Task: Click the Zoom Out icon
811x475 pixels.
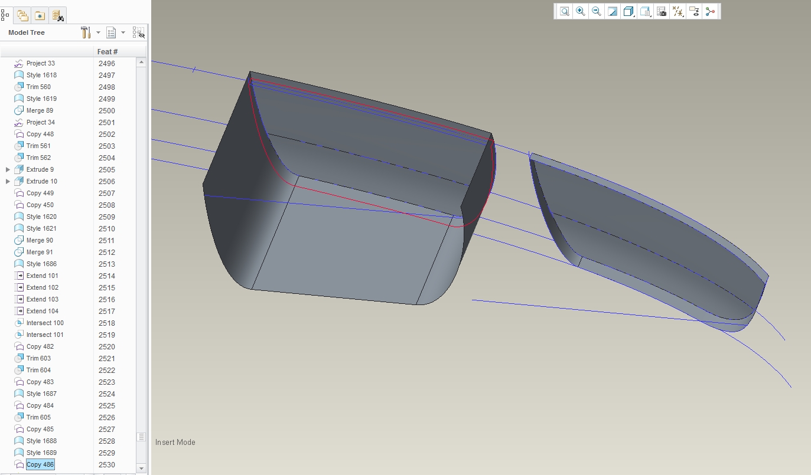Action: click(597, 11)
